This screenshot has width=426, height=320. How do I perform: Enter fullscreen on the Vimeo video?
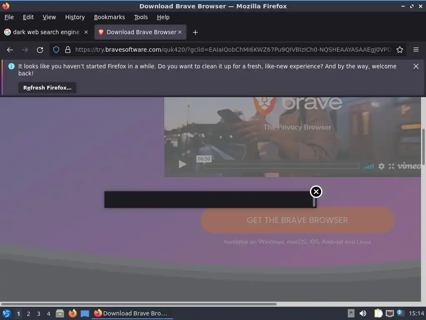(x=391, y=166)
